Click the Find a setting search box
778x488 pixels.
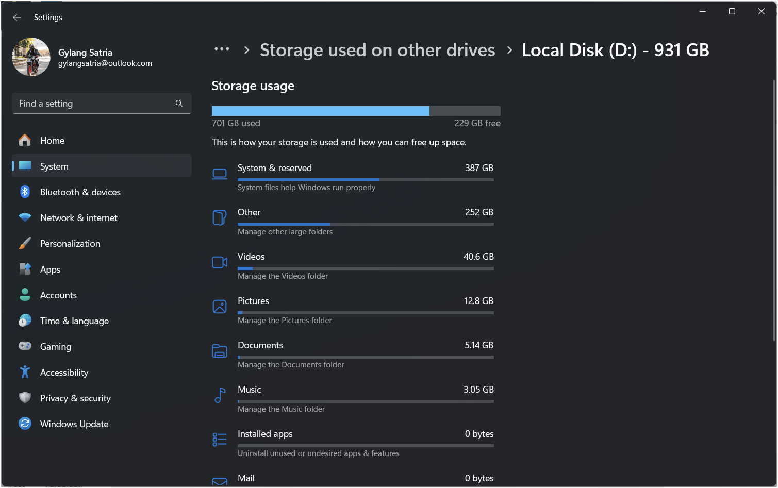(102, 104)
